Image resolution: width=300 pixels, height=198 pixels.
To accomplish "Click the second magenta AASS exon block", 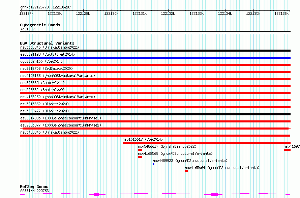I will click(x=215, y=195).
